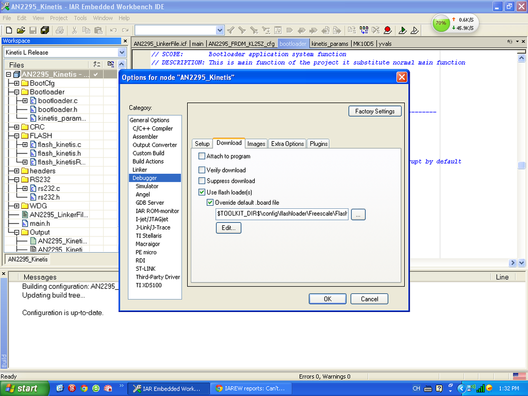The height and width of the screenshot is (396, 528).
Task: Open the Tools menu
Action: click(80, 17)
